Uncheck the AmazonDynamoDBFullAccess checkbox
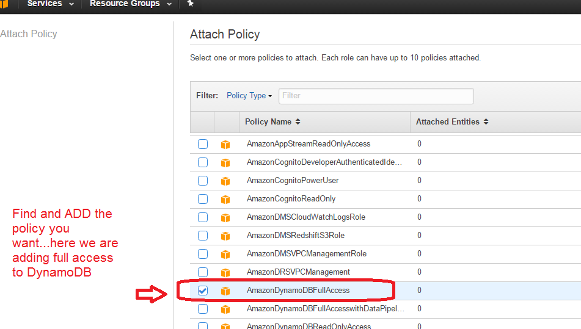 [203, 291]
